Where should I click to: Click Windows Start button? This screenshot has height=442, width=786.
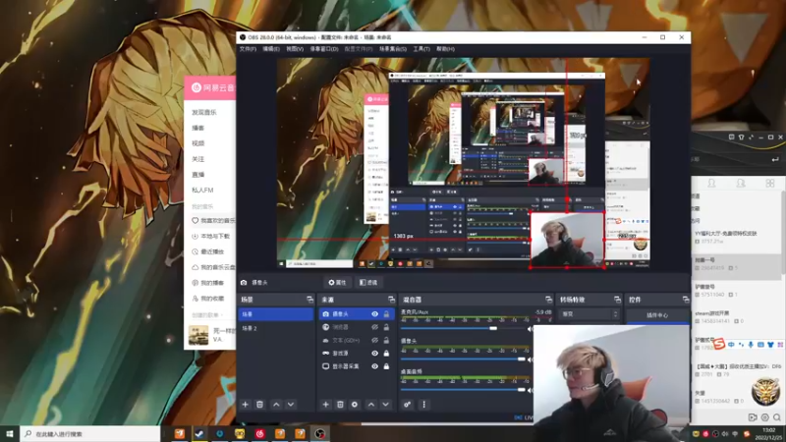[x=10, y=433]
